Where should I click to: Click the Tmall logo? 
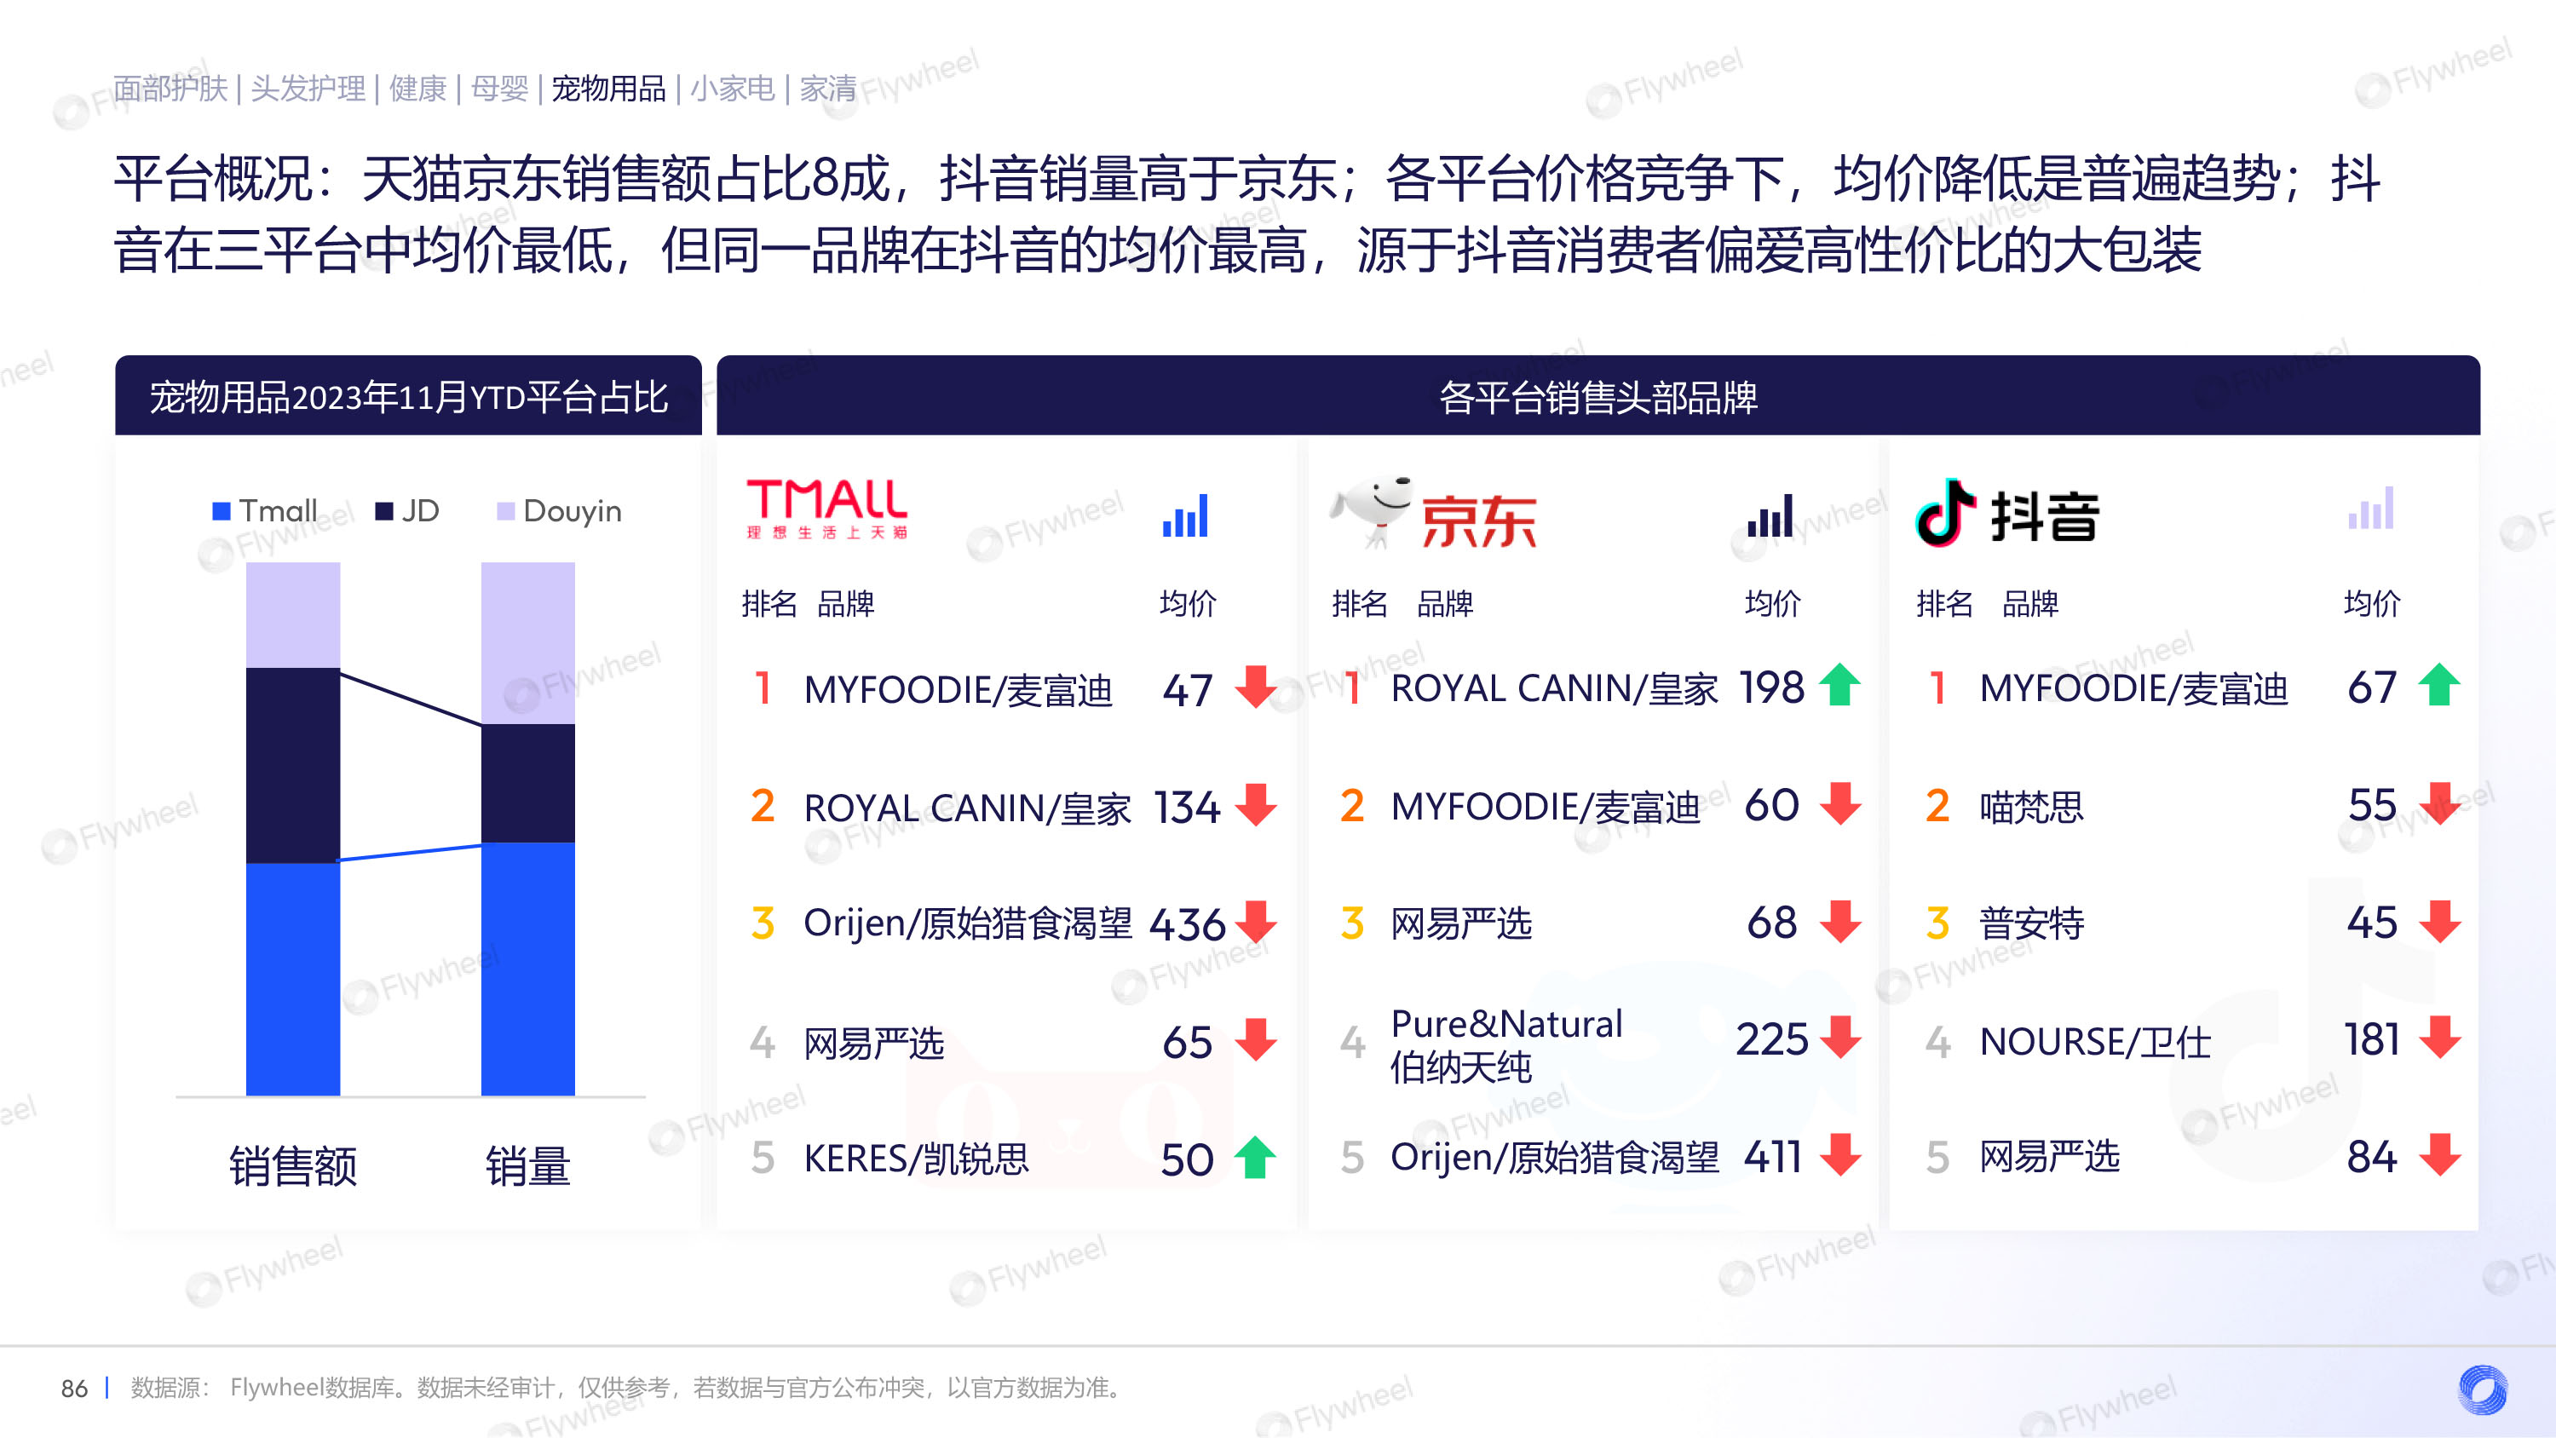[x=826, y=508]
